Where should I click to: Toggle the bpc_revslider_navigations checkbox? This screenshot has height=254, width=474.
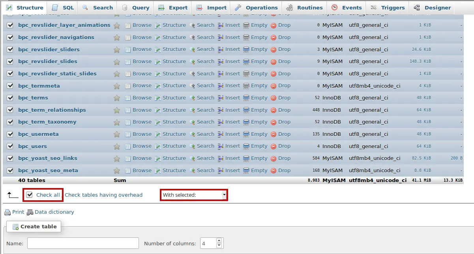tap(10, 38)
